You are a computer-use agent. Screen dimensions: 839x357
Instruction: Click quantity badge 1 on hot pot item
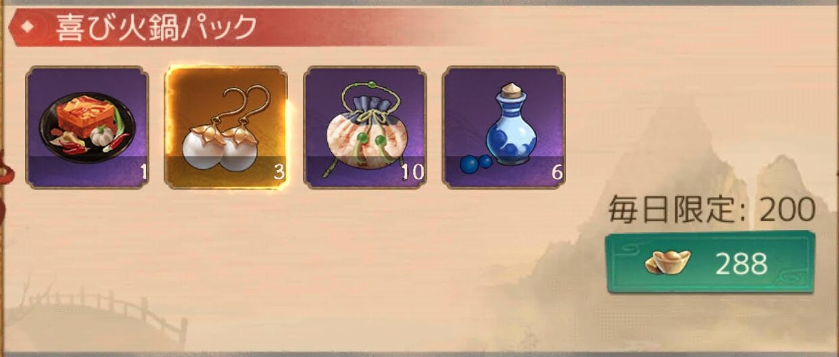click(x=143, y=173)
